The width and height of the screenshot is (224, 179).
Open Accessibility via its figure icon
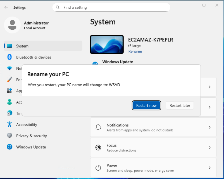click(x=9, y=124)
